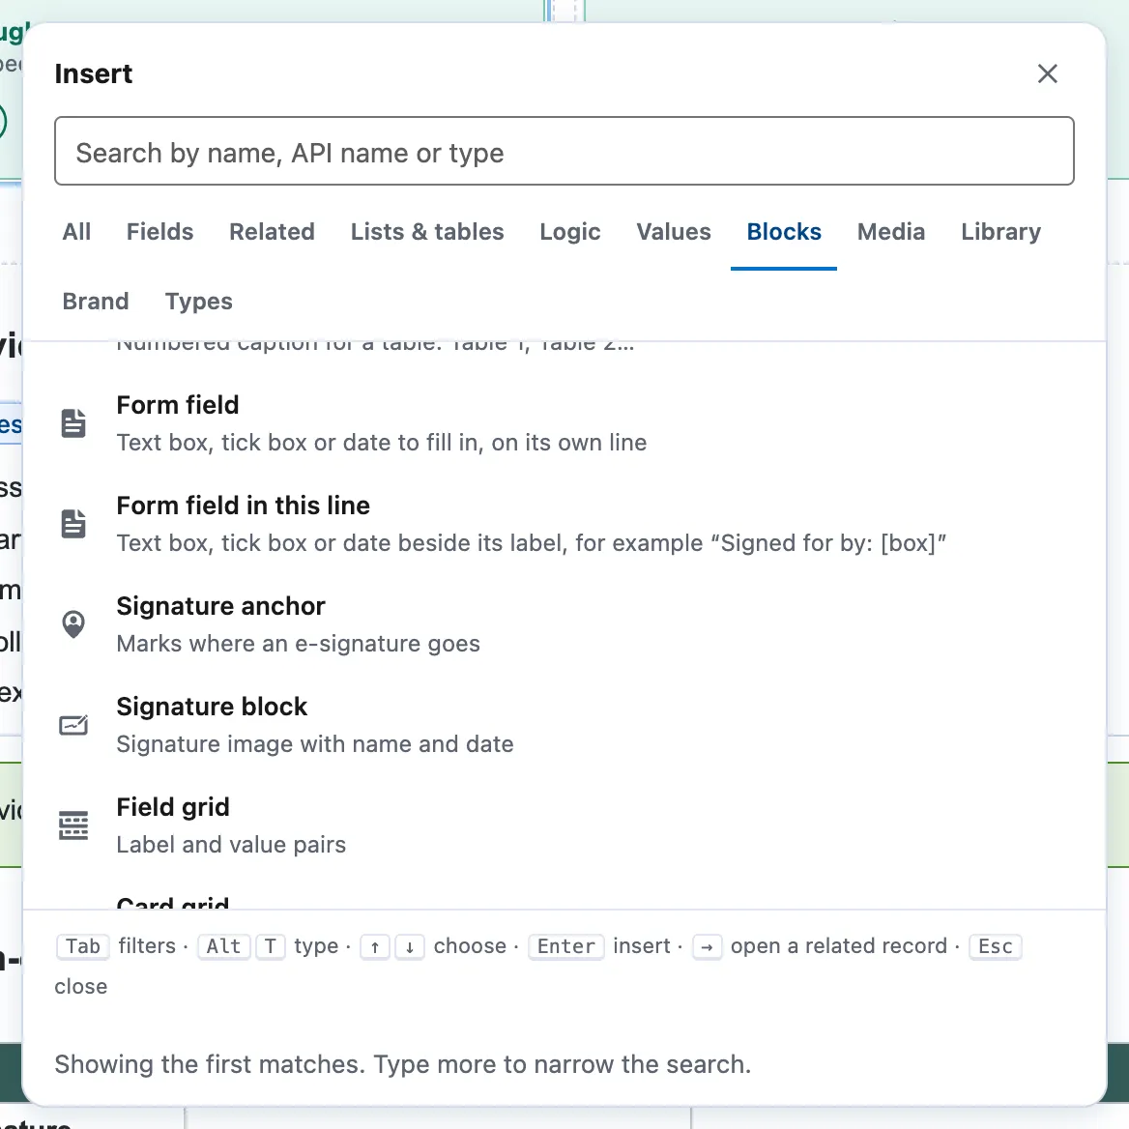
Task: Open the Fields tab
Action: pyautogui.click(x=159, y=232)
